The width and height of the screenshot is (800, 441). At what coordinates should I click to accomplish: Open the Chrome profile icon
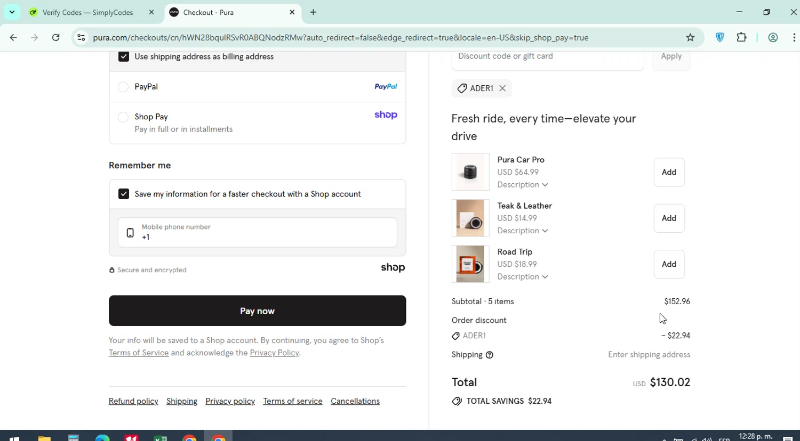click(x=773, y=37)
